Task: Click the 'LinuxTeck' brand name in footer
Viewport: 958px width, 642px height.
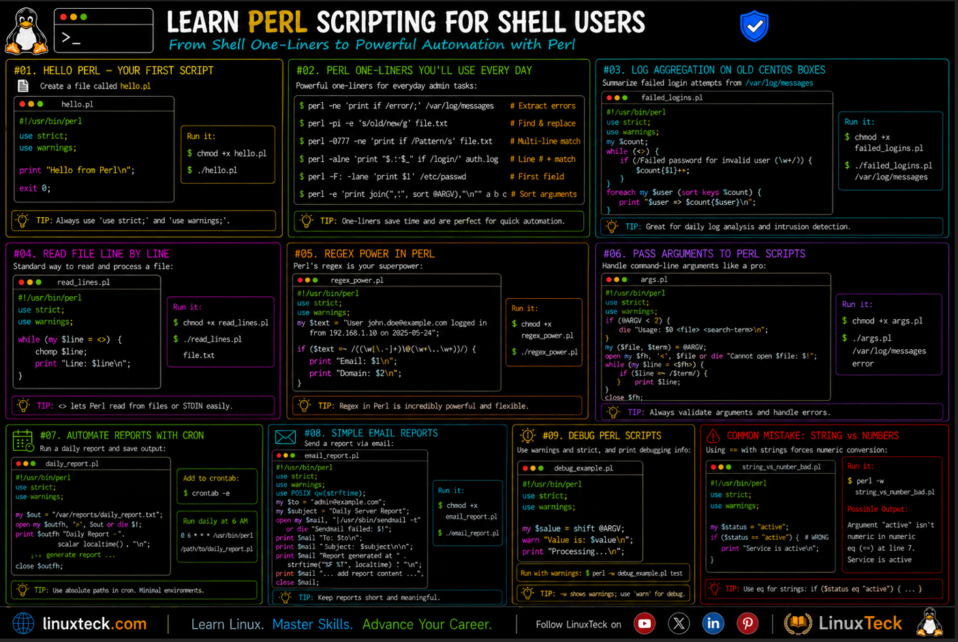Action: tap(860, 623)
